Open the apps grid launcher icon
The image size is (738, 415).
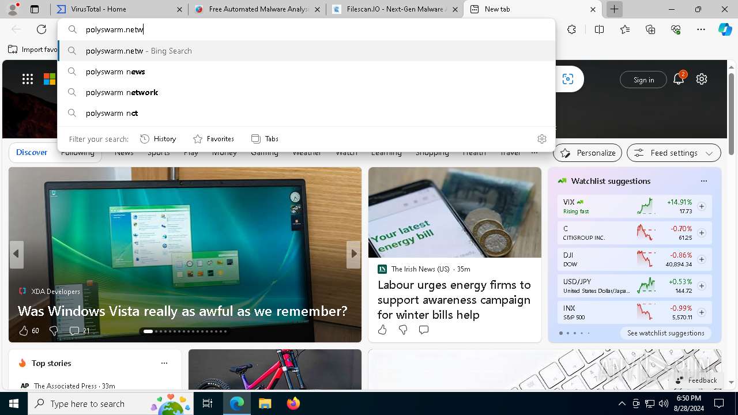(28, 80)
